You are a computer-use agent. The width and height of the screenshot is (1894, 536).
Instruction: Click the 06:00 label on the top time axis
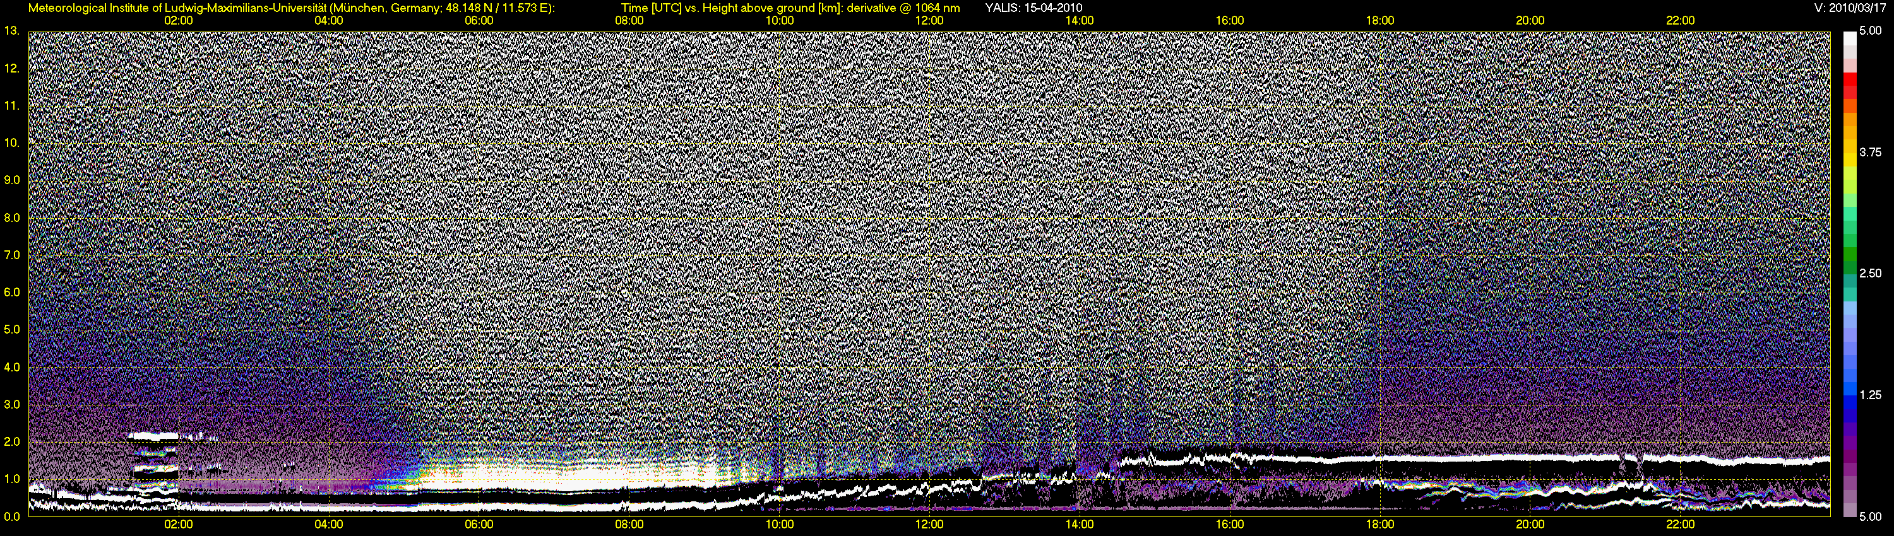479,21
